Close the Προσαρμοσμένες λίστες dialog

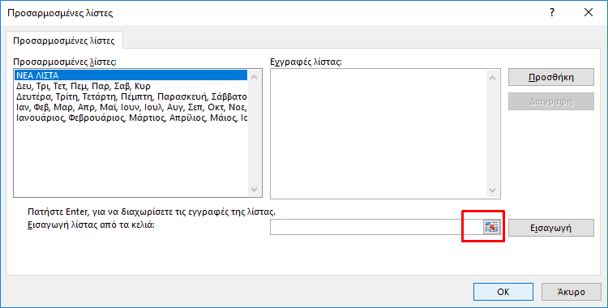pyautogui.click(x=589, y=13)
